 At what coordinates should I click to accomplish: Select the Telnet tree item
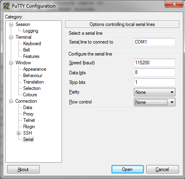coord(29,120)
